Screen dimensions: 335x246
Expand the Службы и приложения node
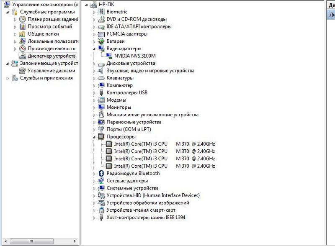(8, 78)
